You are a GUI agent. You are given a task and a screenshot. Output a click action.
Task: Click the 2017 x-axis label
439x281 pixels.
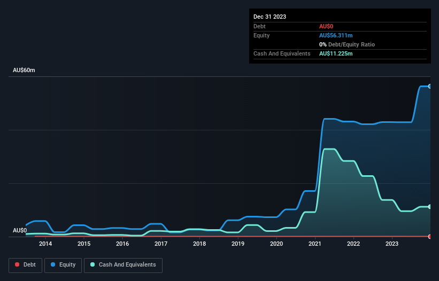pyautogui.click(x=161, y=244)
